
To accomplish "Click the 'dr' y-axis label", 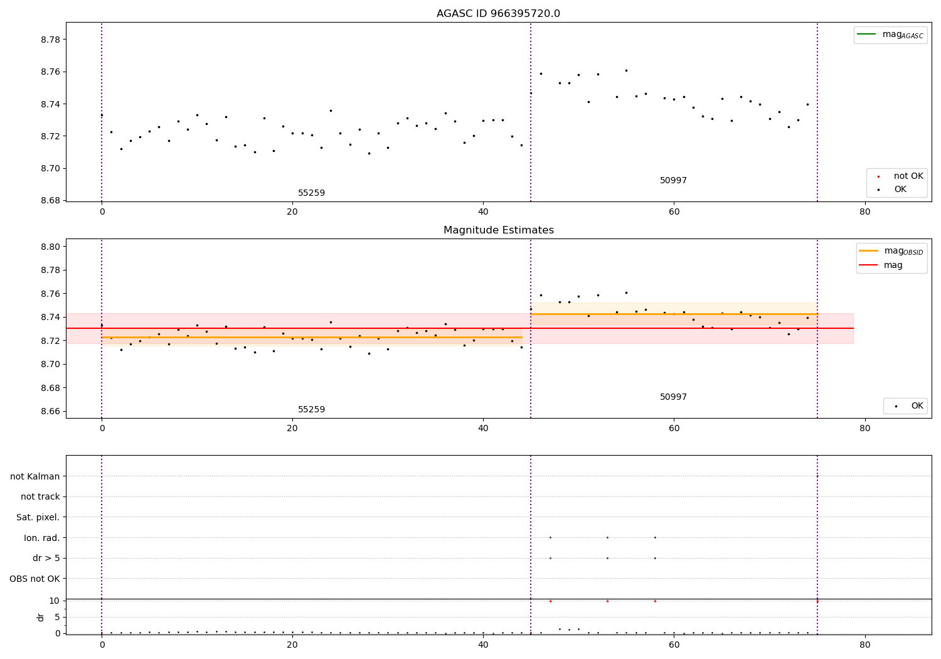I will click(41, 617).
